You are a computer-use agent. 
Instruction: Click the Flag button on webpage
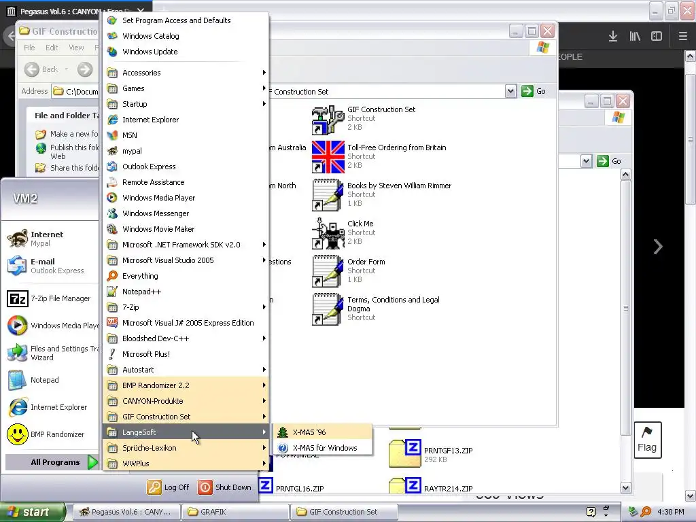[648, 440]
